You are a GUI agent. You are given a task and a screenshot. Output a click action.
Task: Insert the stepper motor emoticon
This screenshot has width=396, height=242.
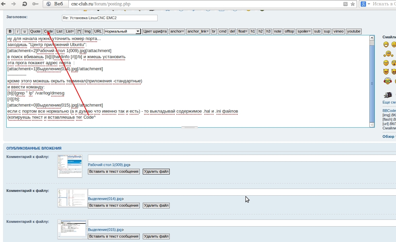[388, 95]
